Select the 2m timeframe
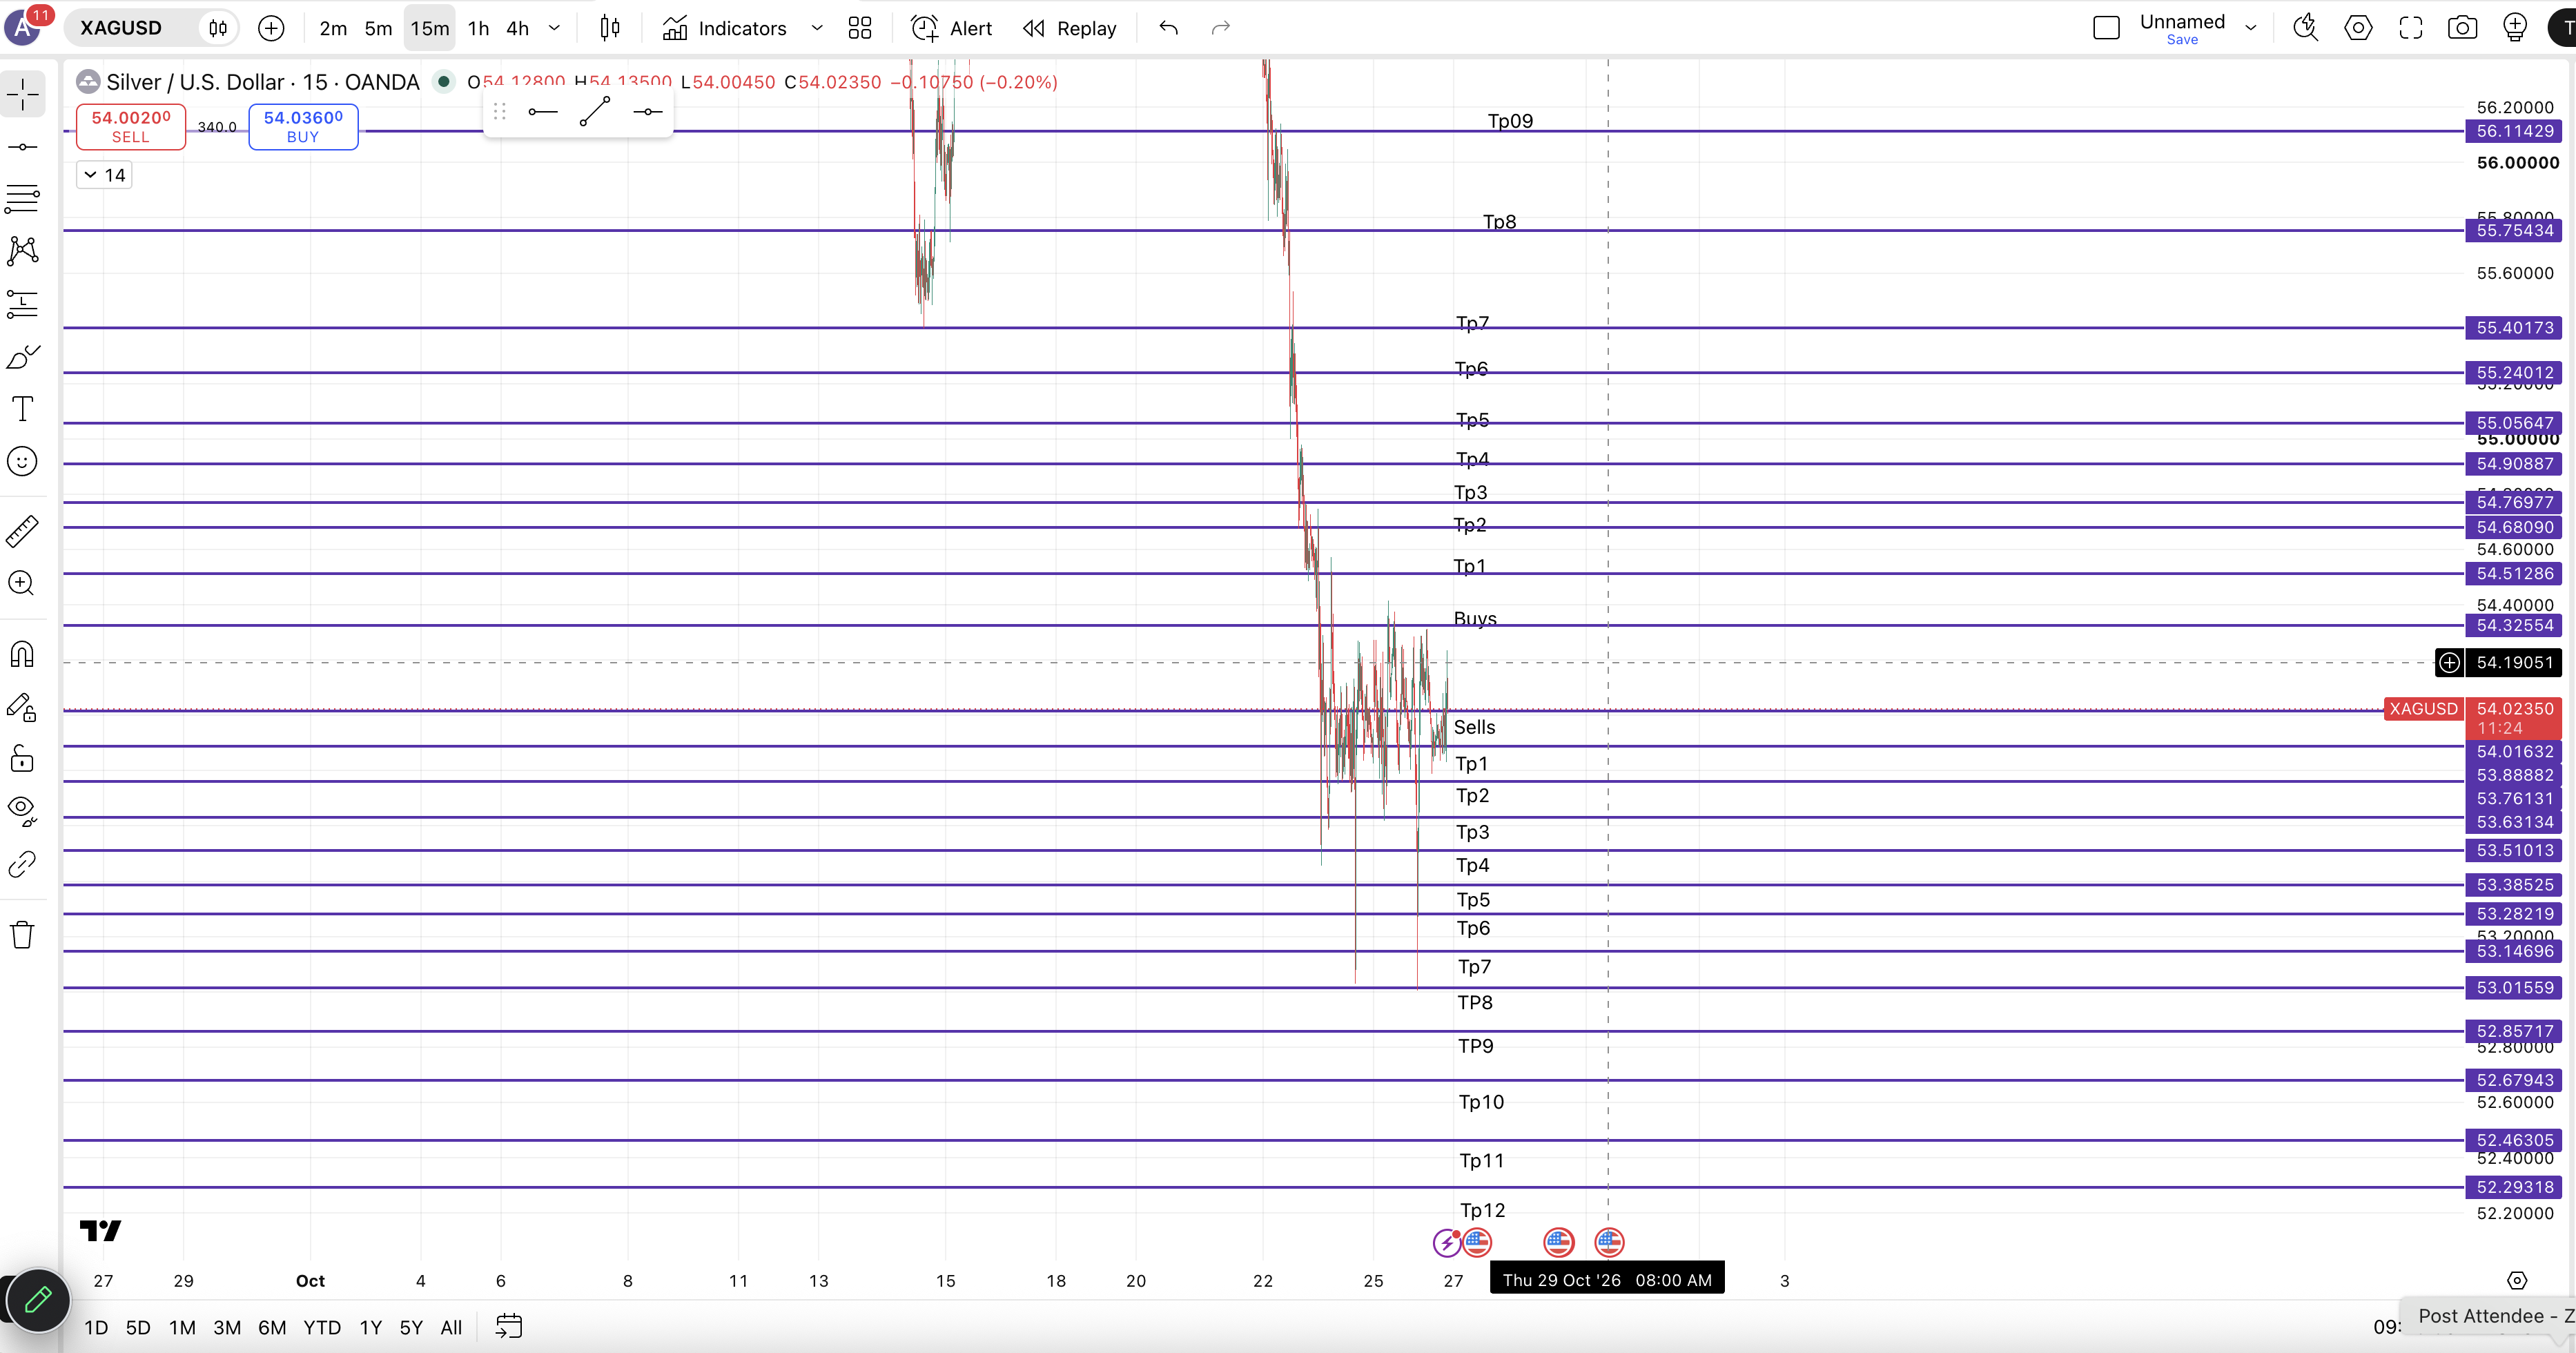This screenshot has height=1353, width=2576. [333, 28]
